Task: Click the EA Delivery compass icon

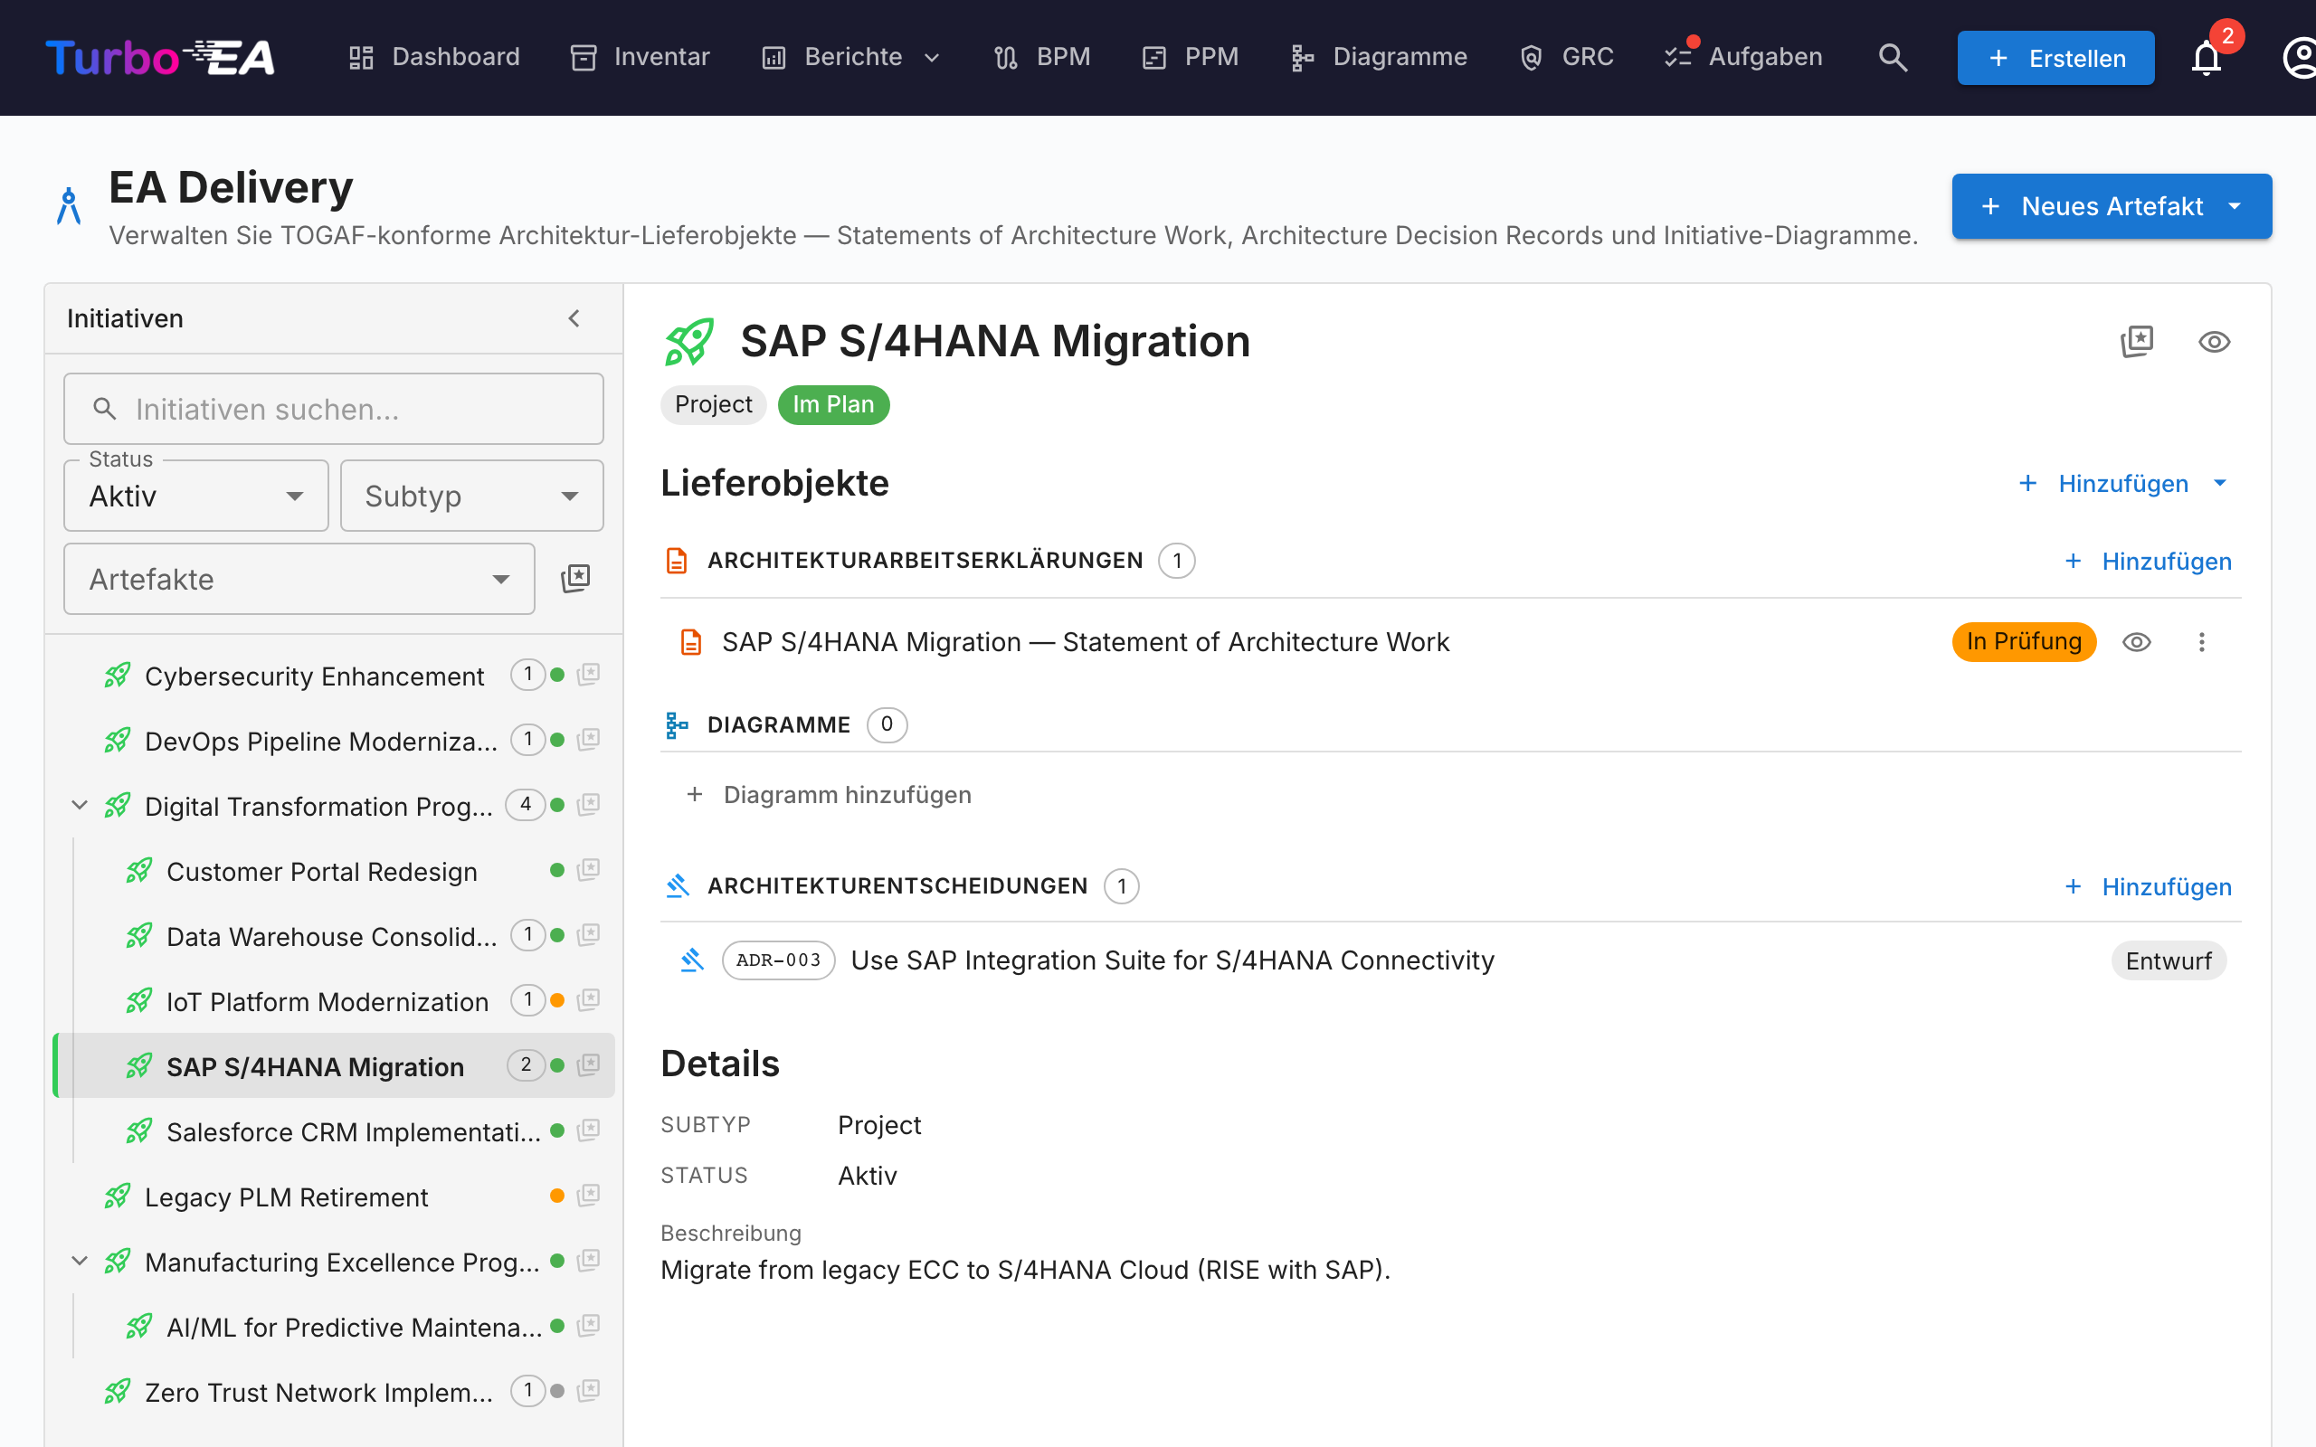Action: (x=69, y=206)
